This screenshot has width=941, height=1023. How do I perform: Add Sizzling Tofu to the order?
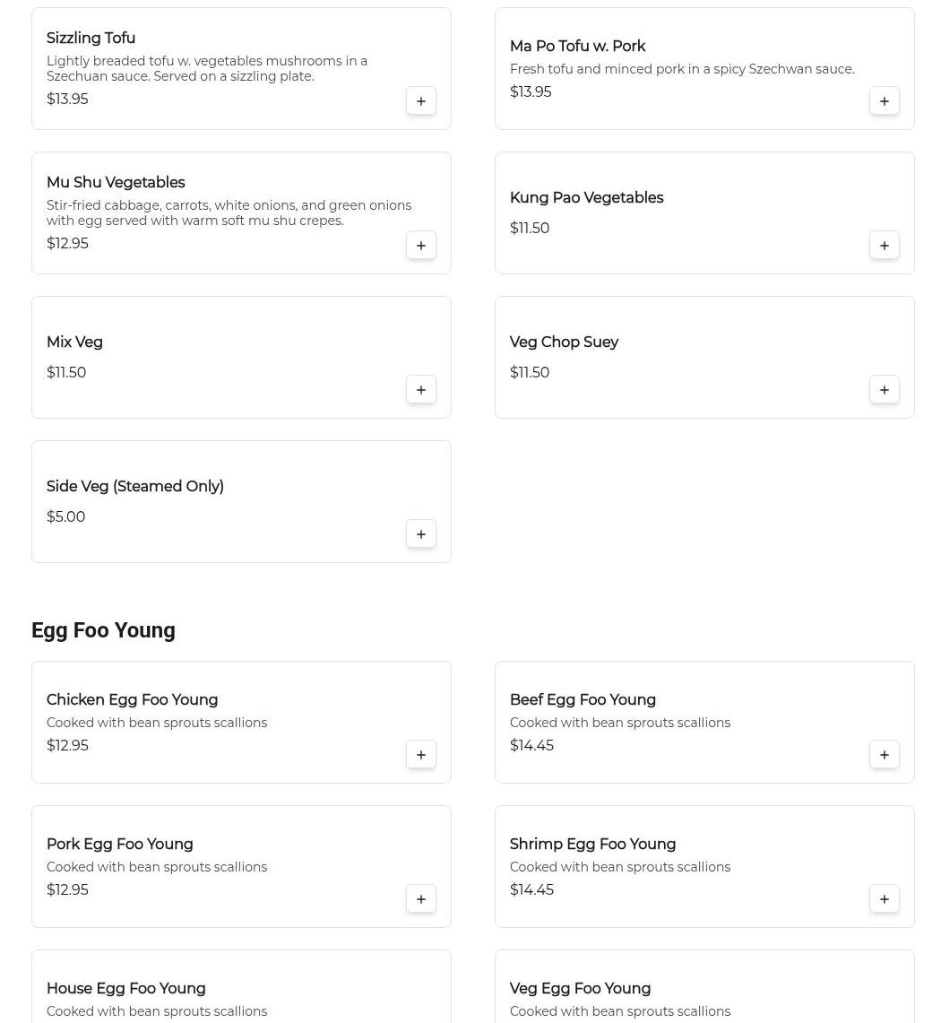click(421, 101)
